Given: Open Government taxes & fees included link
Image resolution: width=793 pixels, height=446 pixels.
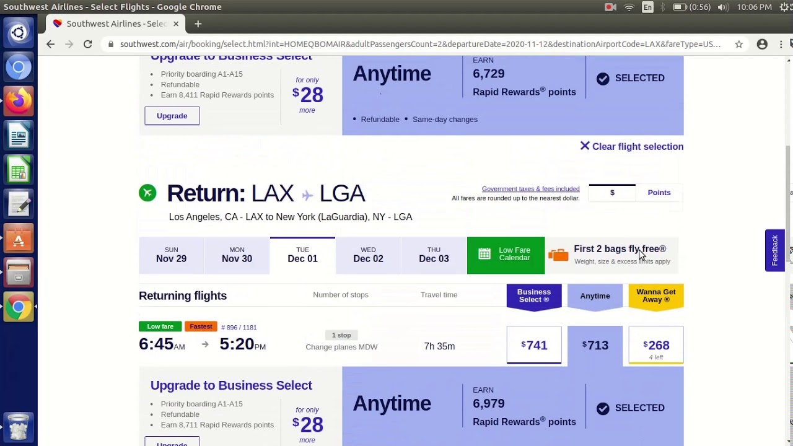Looking at the screenshot, I should click(x=530, y=189).
